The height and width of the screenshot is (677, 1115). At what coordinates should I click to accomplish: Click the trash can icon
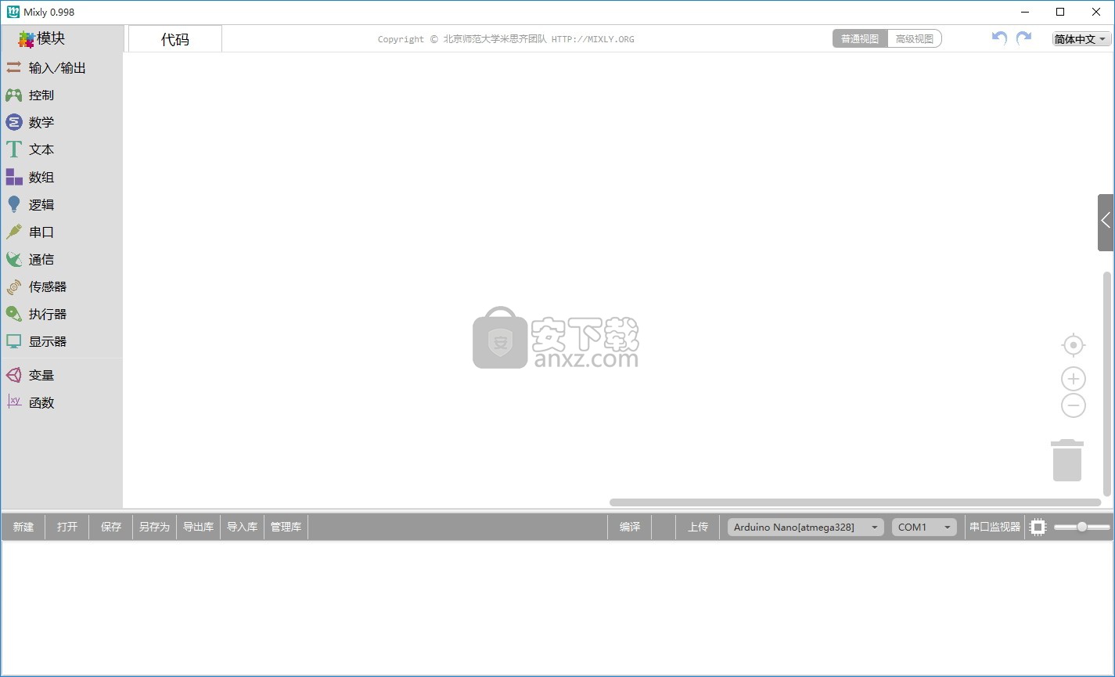click(1067, 460)
